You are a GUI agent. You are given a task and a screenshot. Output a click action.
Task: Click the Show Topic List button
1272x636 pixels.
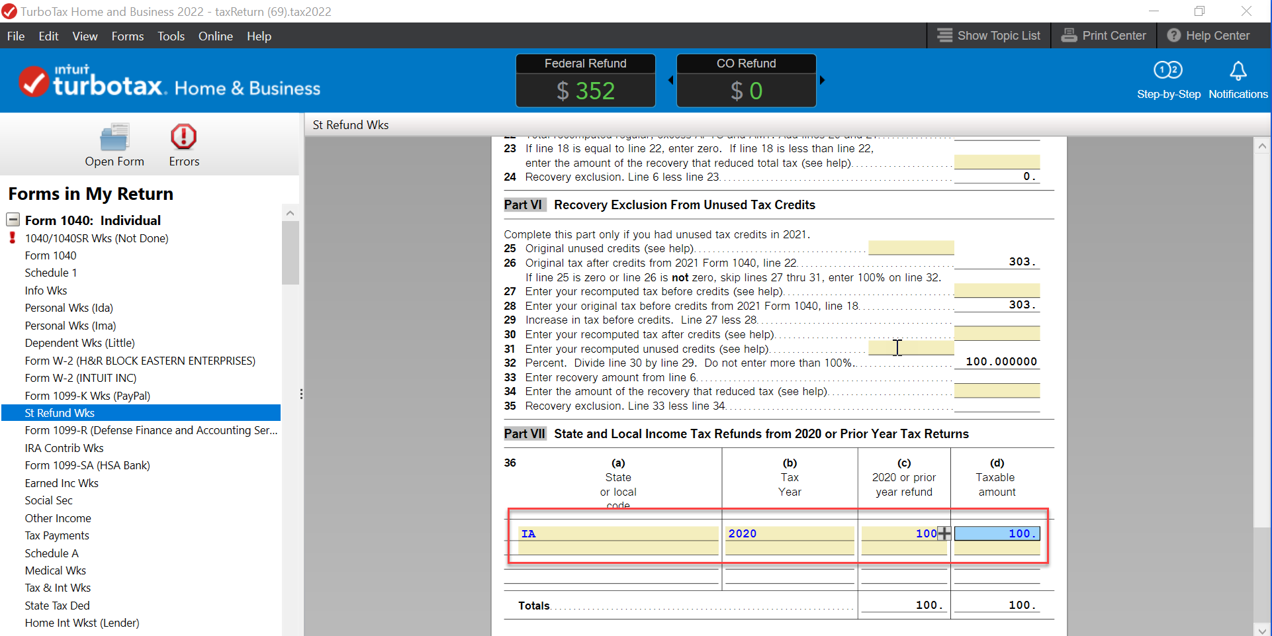(x=989, y=36)
